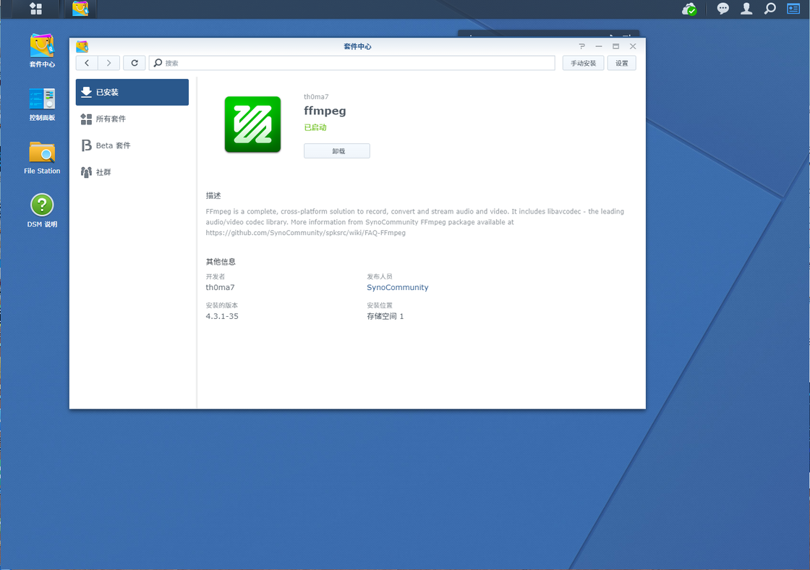Open the 设置 button

coord(621,63)
